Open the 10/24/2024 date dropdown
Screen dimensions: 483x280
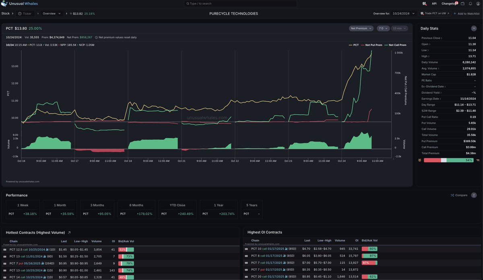[x=404, y=14]
